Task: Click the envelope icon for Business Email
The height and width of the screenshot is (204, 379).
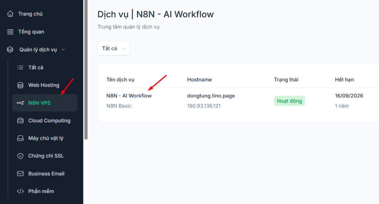Action: (x=20, y=174)
